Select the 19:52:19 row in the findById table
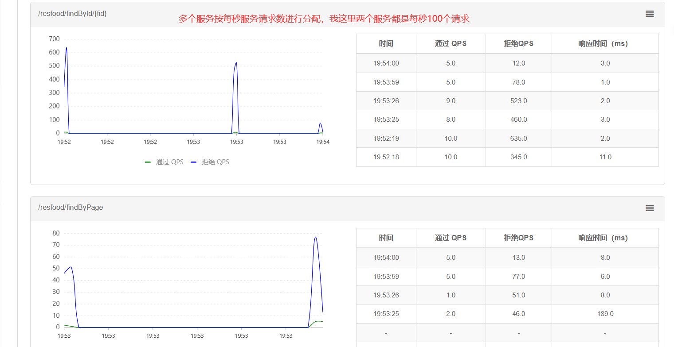Image resolution: width=674 pixels, height=347 pixels. (x=386, y=139)
